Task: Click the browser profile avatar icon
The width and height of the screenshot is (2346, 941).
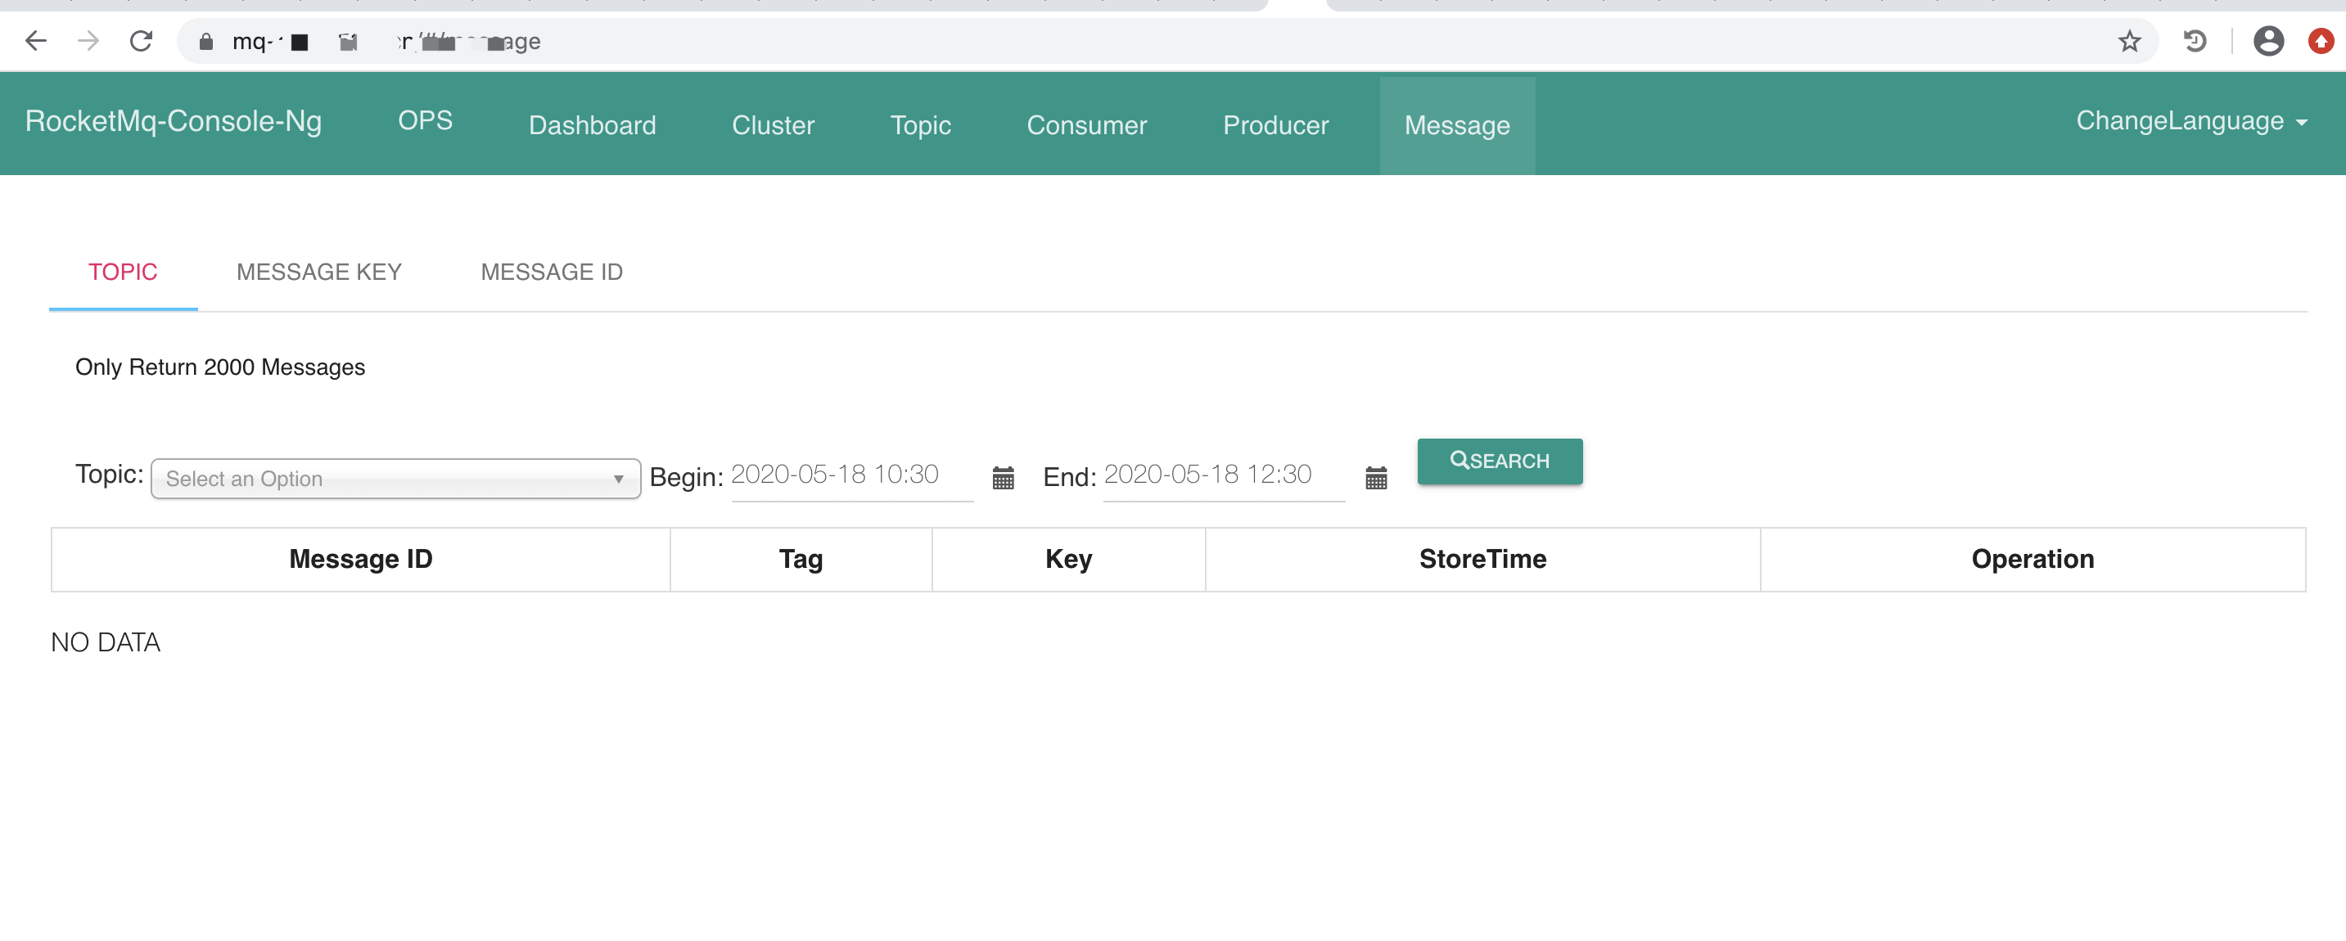Action: pyautogui.click(x=2267, y=41)
